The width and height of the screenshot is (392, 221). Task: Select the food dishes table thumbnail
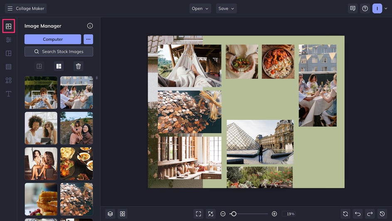[x=76, y=164]
